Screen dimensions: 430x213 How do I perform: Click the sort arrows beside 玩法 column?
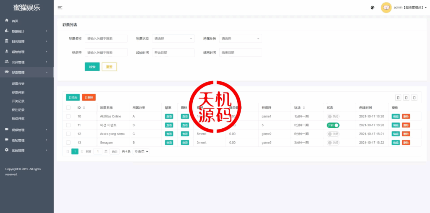click(304, 108)
